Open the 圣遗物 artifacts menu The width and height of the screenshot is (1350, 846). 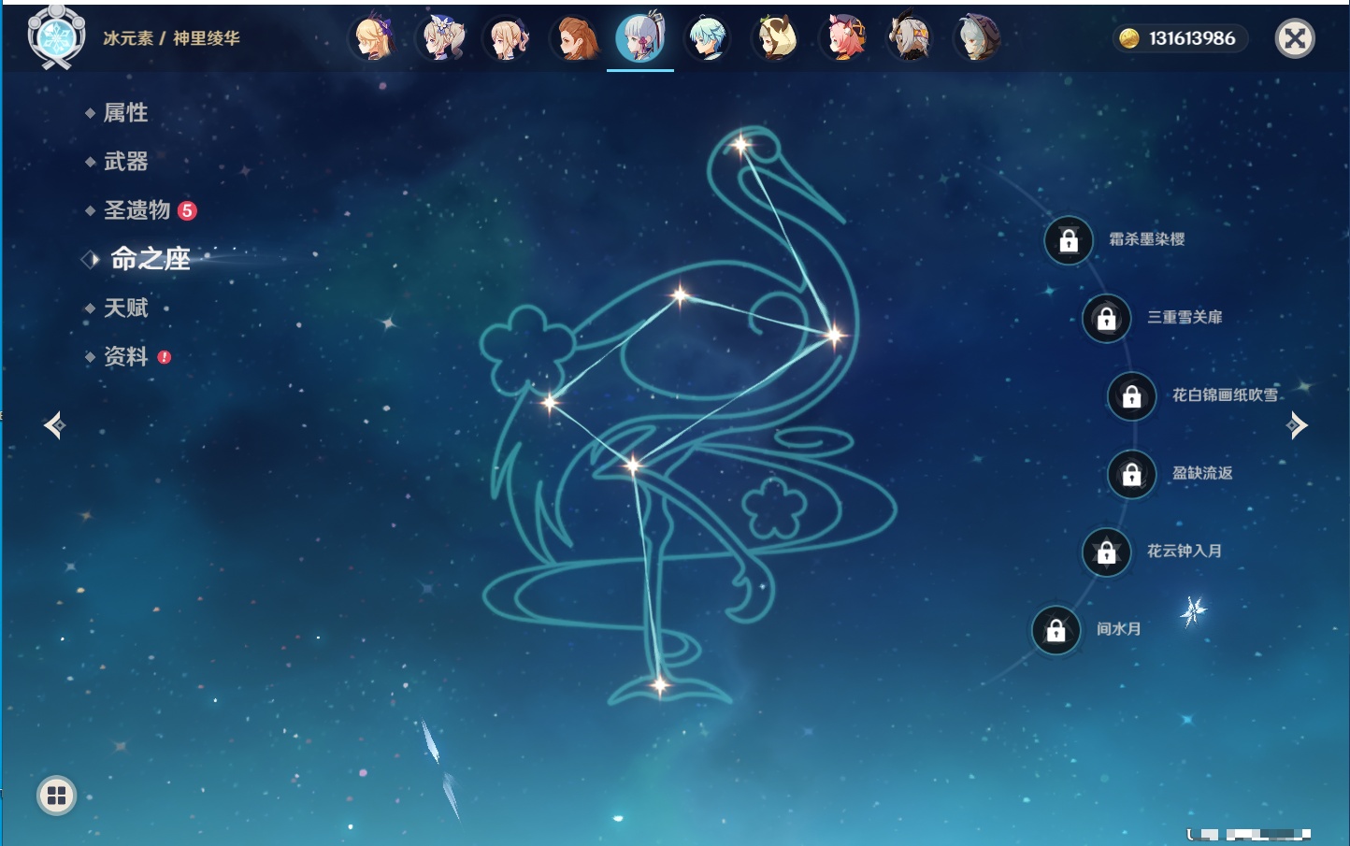click(x=136, y=210)
